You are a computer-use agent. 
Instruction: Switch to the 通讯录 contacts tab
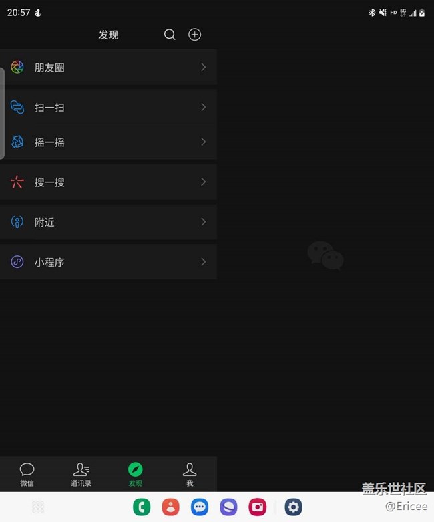click(81, 475)
